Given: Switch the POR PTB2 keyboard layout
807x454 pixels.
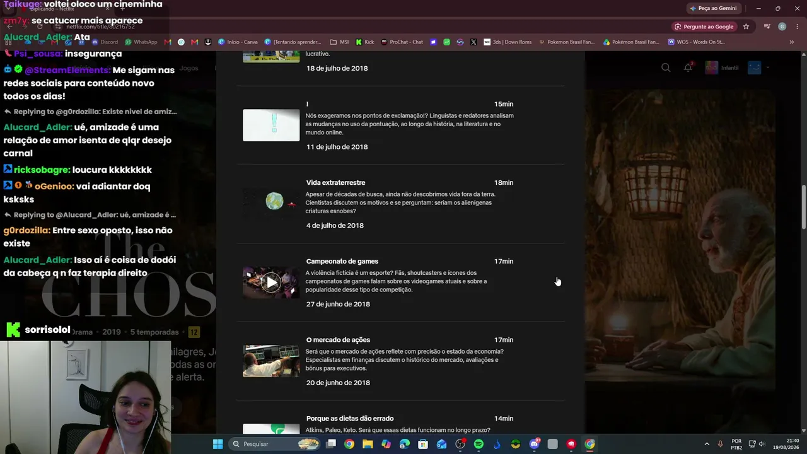Looking at the screenshot, I should click(736, 444).
